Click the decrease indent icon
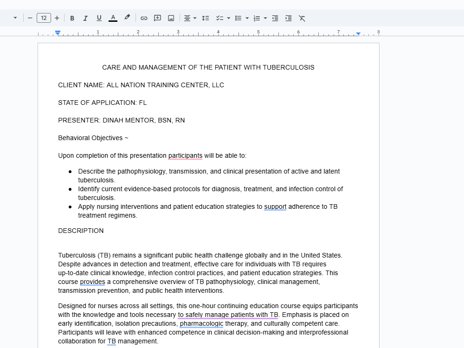 point(275,19)
